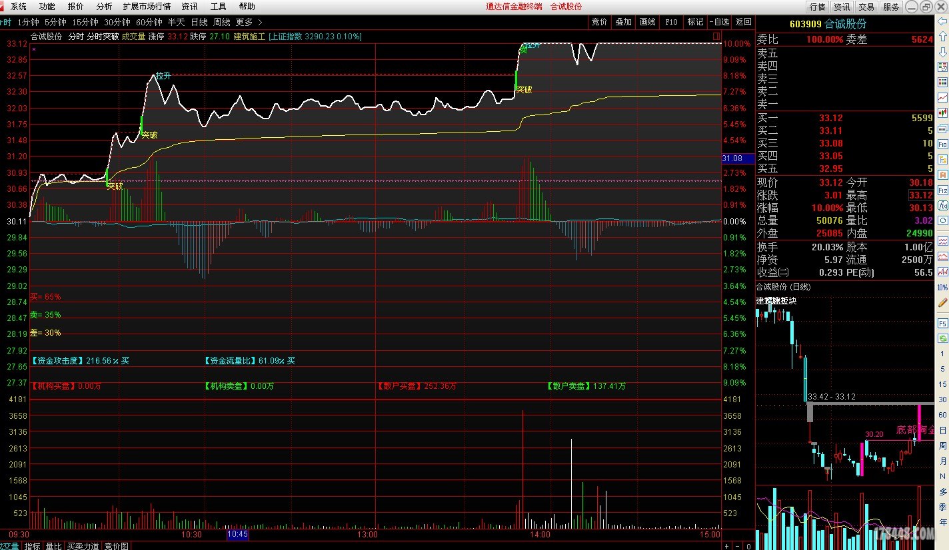Switch to 30分钟 period tab
Image resolution: width=949 pixels, height=550 pixels.
point(117,22)
